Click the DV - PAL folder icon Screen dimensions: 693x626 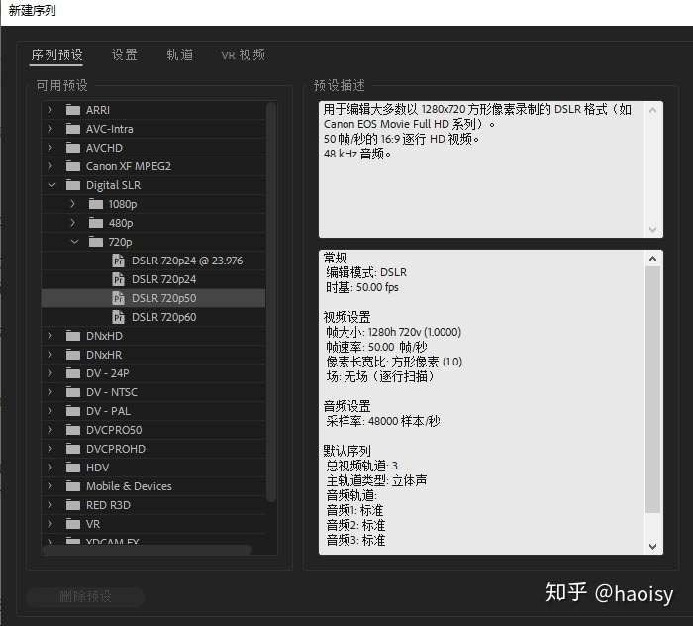[73, 411]
